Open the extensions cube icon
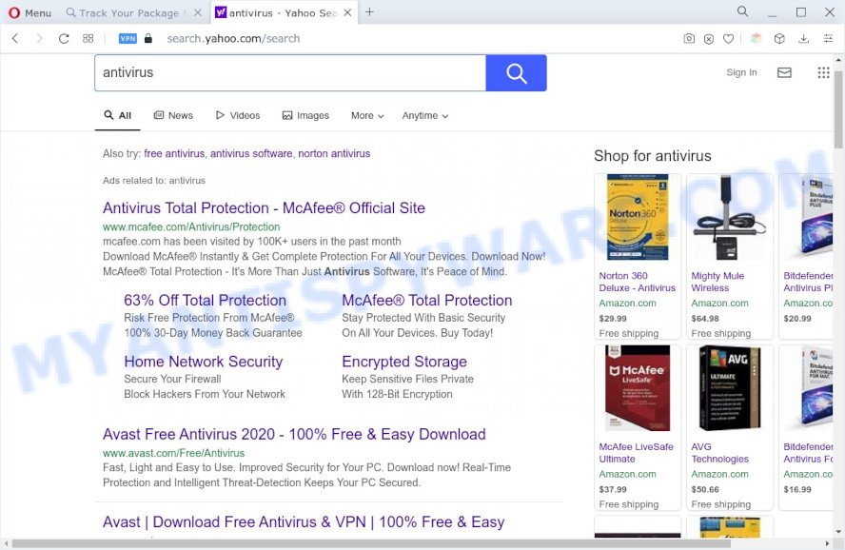This screenshot has width=845, height=550. (x=779, y=38)
